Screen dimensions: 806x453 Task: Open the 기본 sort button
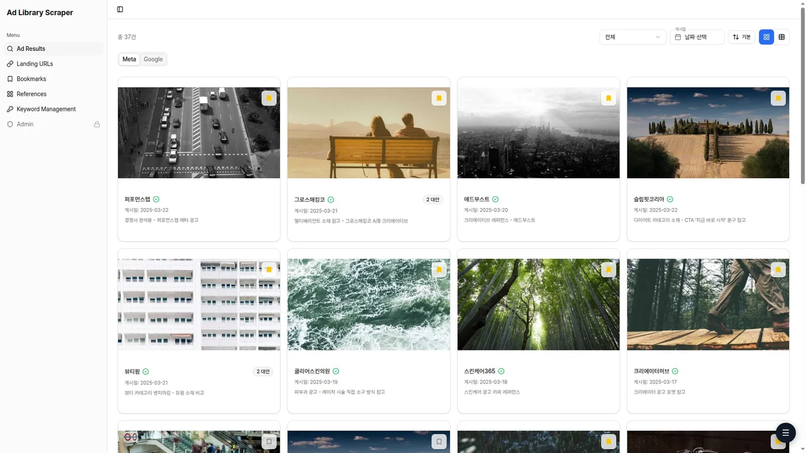(x=741, y=37)
